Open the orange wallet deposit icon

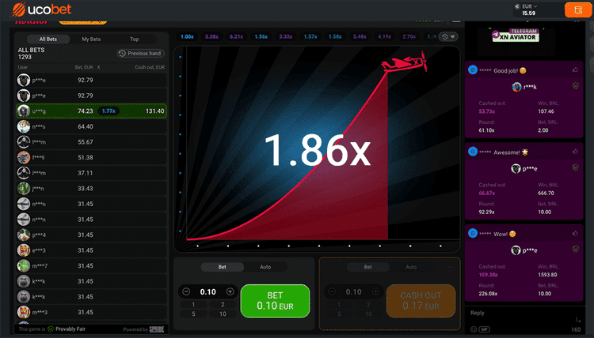pyautogui.click(x=578, y=9)
